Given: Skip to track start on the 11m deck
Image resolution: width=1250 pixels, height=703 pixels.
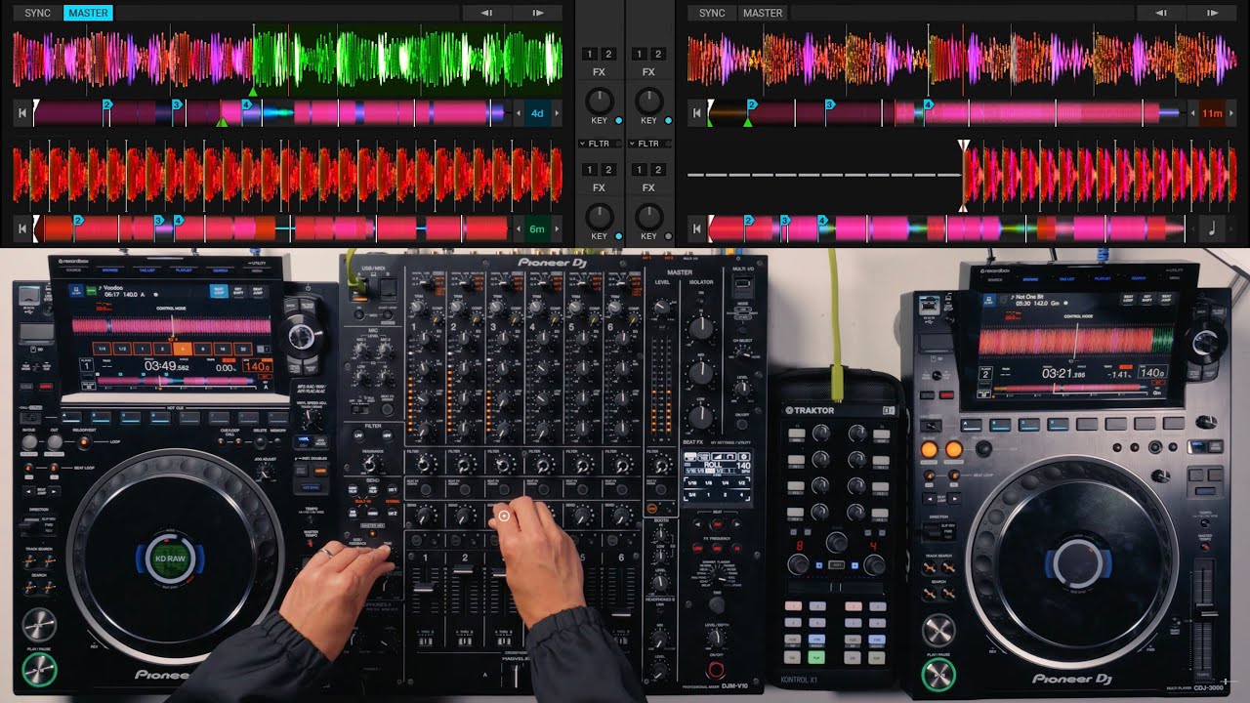Looking at the screenshot, I should click(x=697, y=113).
